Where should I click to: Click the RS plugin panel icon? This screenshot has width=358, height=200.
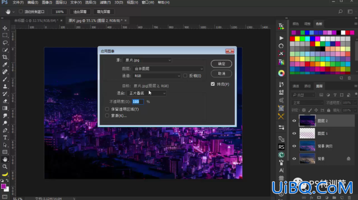tap(281, 147)
